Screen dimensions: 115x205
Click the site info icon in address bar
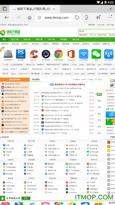(39, 18)
